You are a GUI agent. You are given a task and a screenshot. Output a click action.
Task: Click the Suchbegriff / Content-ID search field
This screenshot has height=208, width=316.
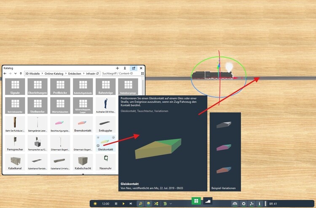(121, 73)
